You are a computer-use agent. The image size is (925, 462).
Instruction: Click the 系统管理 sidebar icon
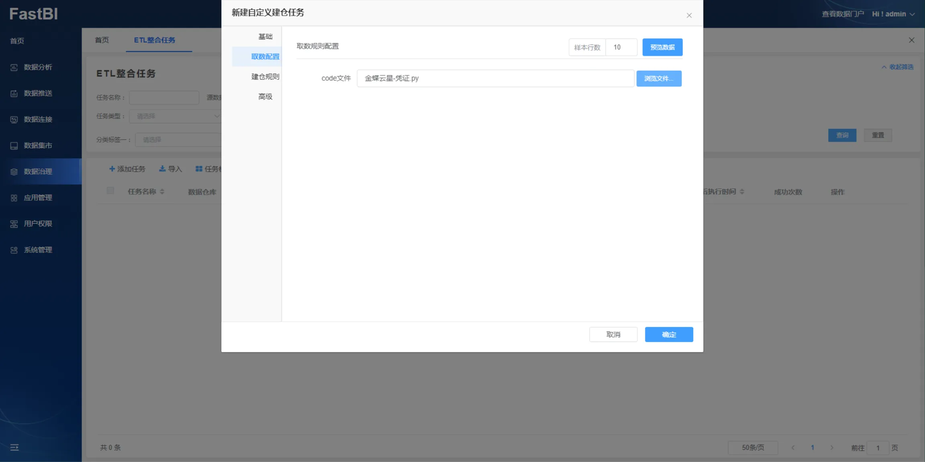tap(14, 250)
